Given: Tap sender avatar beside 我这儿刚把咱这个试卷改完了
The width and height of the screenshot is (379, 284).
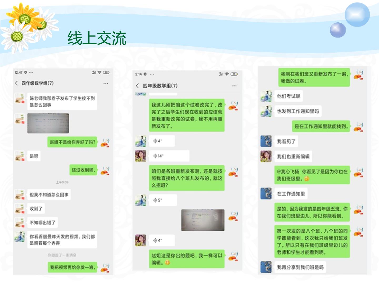Looking at the screenshot, I should [x=233, y=105].
